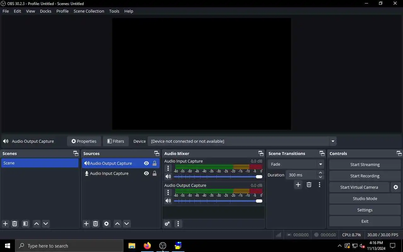Open Audio Output Capture three-dot options

click(168, 192)
